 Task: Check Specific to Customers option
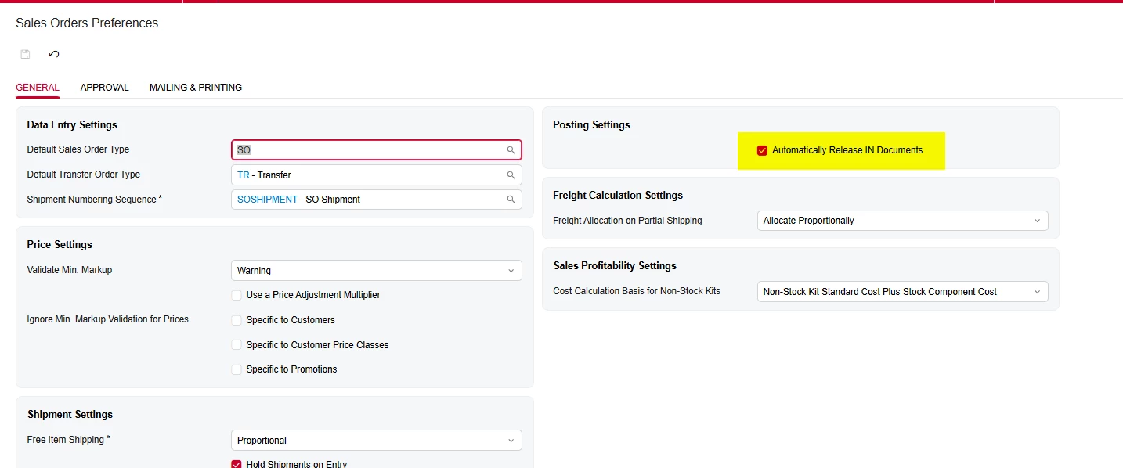point(237,320)
